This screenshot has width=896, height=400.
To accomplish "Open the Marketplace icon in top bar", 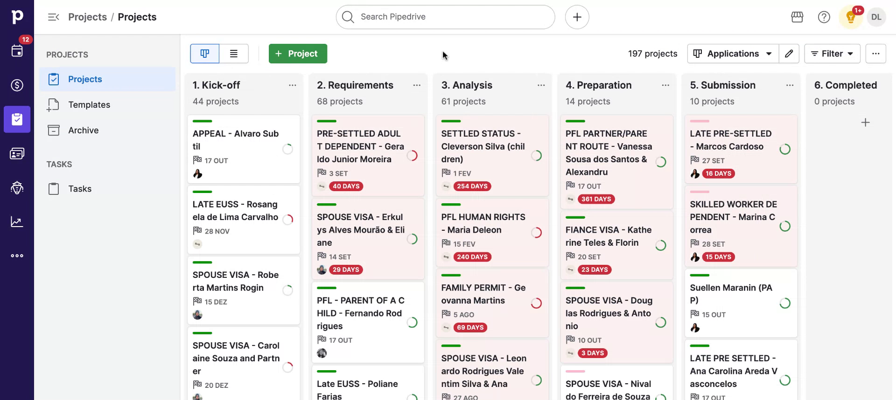I will pos(797,17).
